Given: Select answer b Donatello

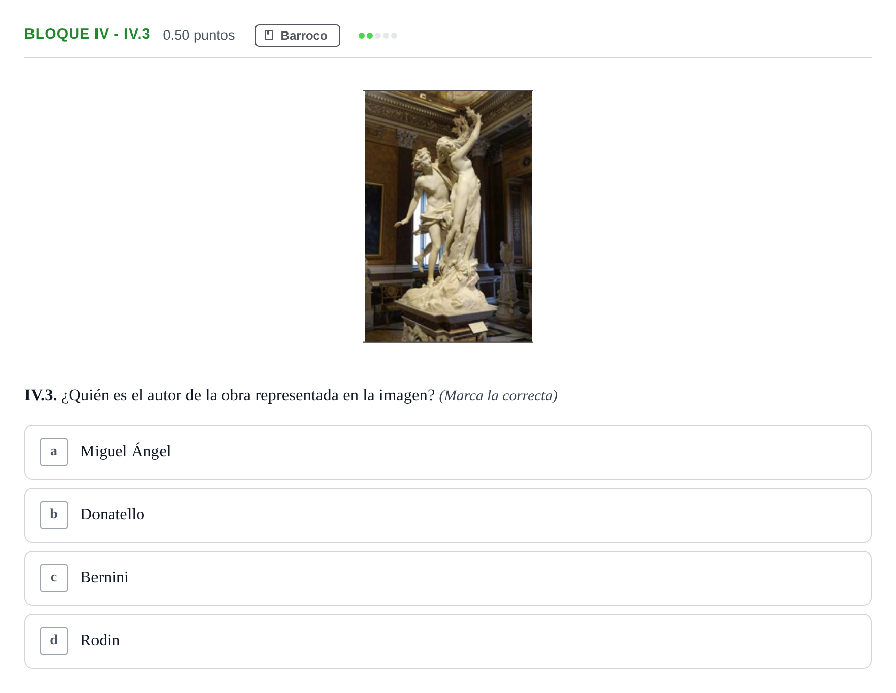Looking at the screenshot, I should (448, 515).
